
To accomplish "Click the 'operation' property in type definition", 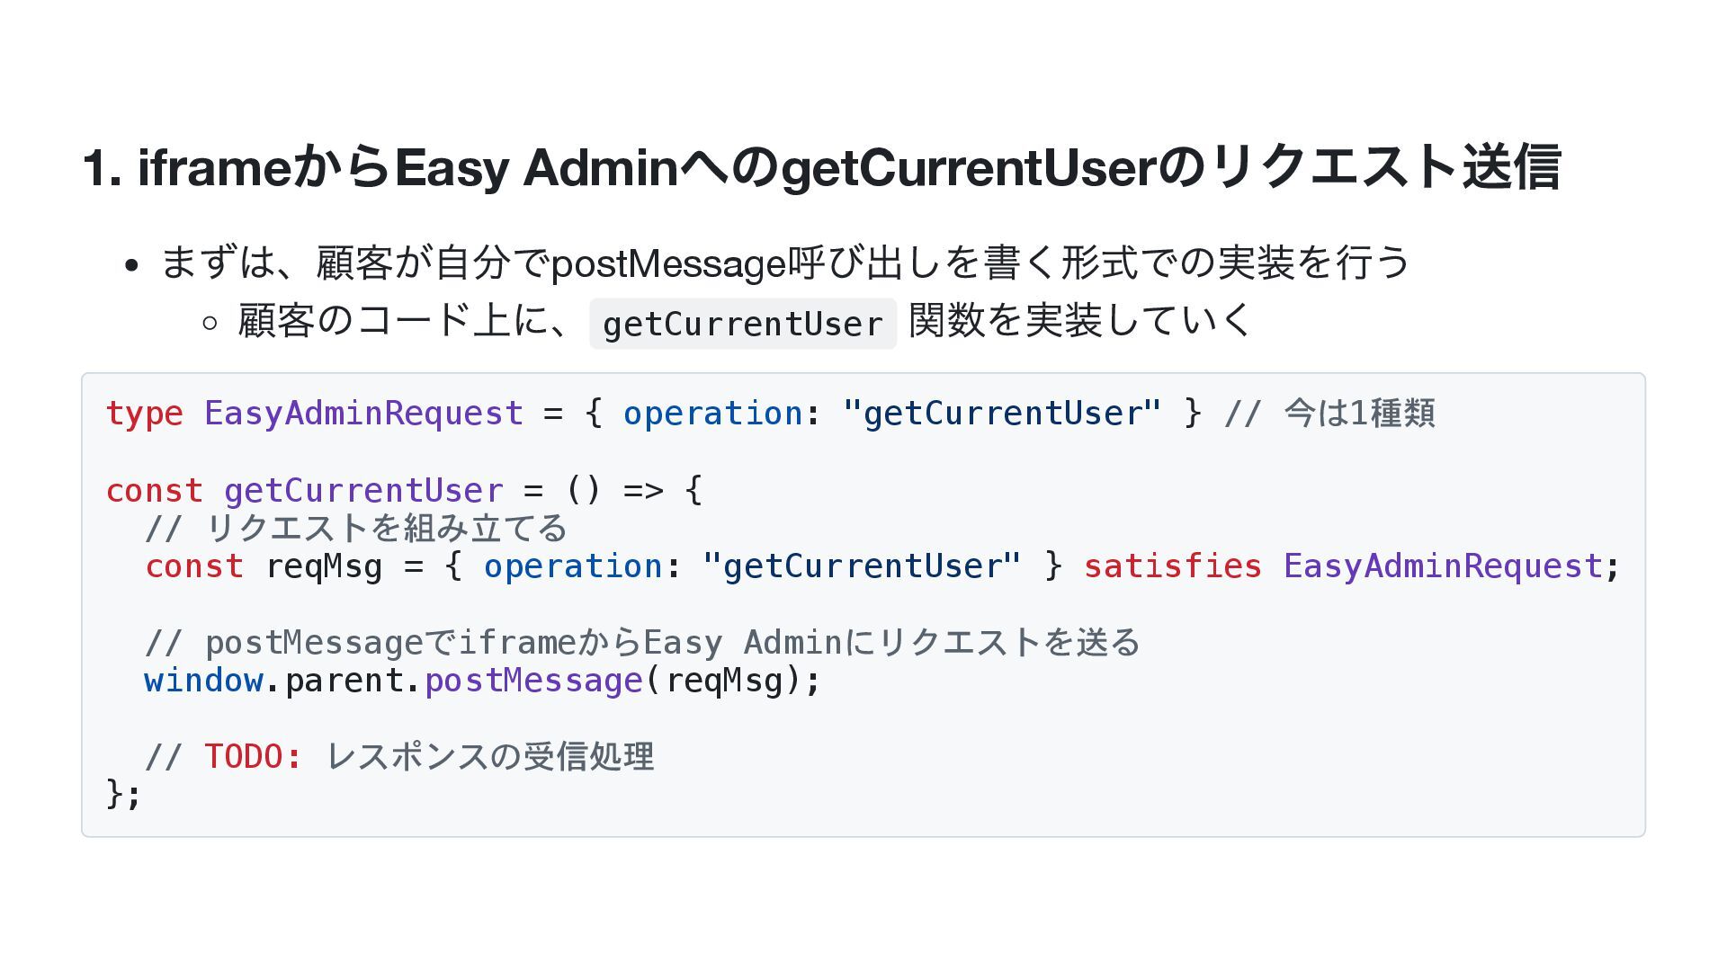I will pos(712,414).
